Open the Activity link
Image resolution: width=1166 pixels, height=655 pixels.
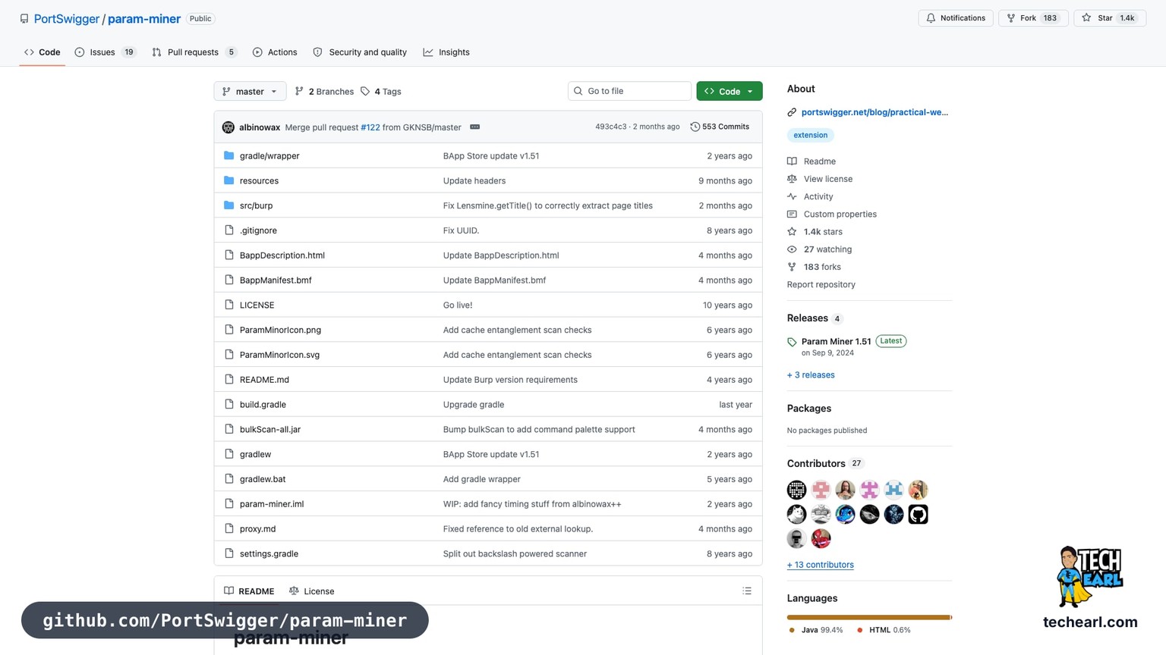tap(818, 196)
